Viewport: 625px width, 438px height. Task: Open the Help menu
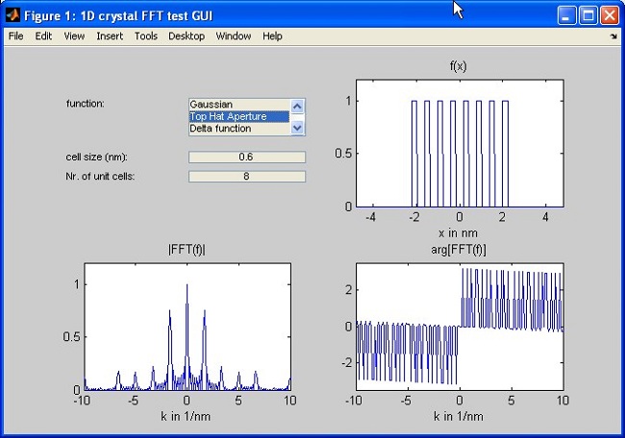click(x=272, y=36)
